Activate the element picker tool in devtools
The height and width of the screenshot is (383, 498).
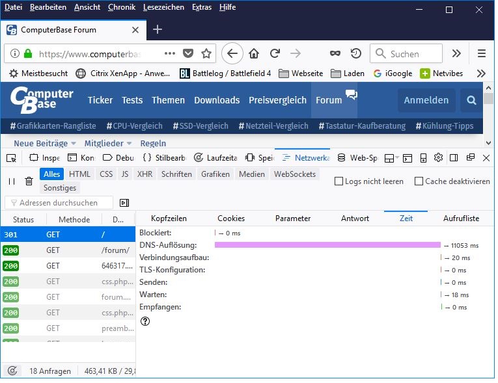coord(11,158)
